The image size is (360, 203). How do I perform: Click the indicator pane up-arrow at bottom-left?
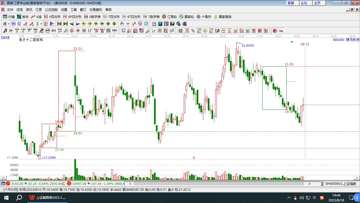tap(3, 178)
